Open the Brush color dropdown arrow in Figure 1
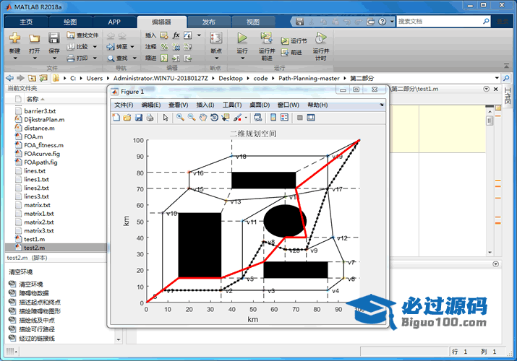The height and width of the screenshot is (361, 517). [x=246, y=118]
